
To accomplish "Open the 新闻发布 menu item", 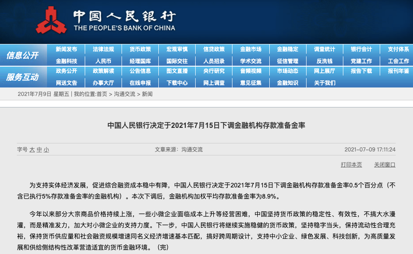I will pos(67,49).
